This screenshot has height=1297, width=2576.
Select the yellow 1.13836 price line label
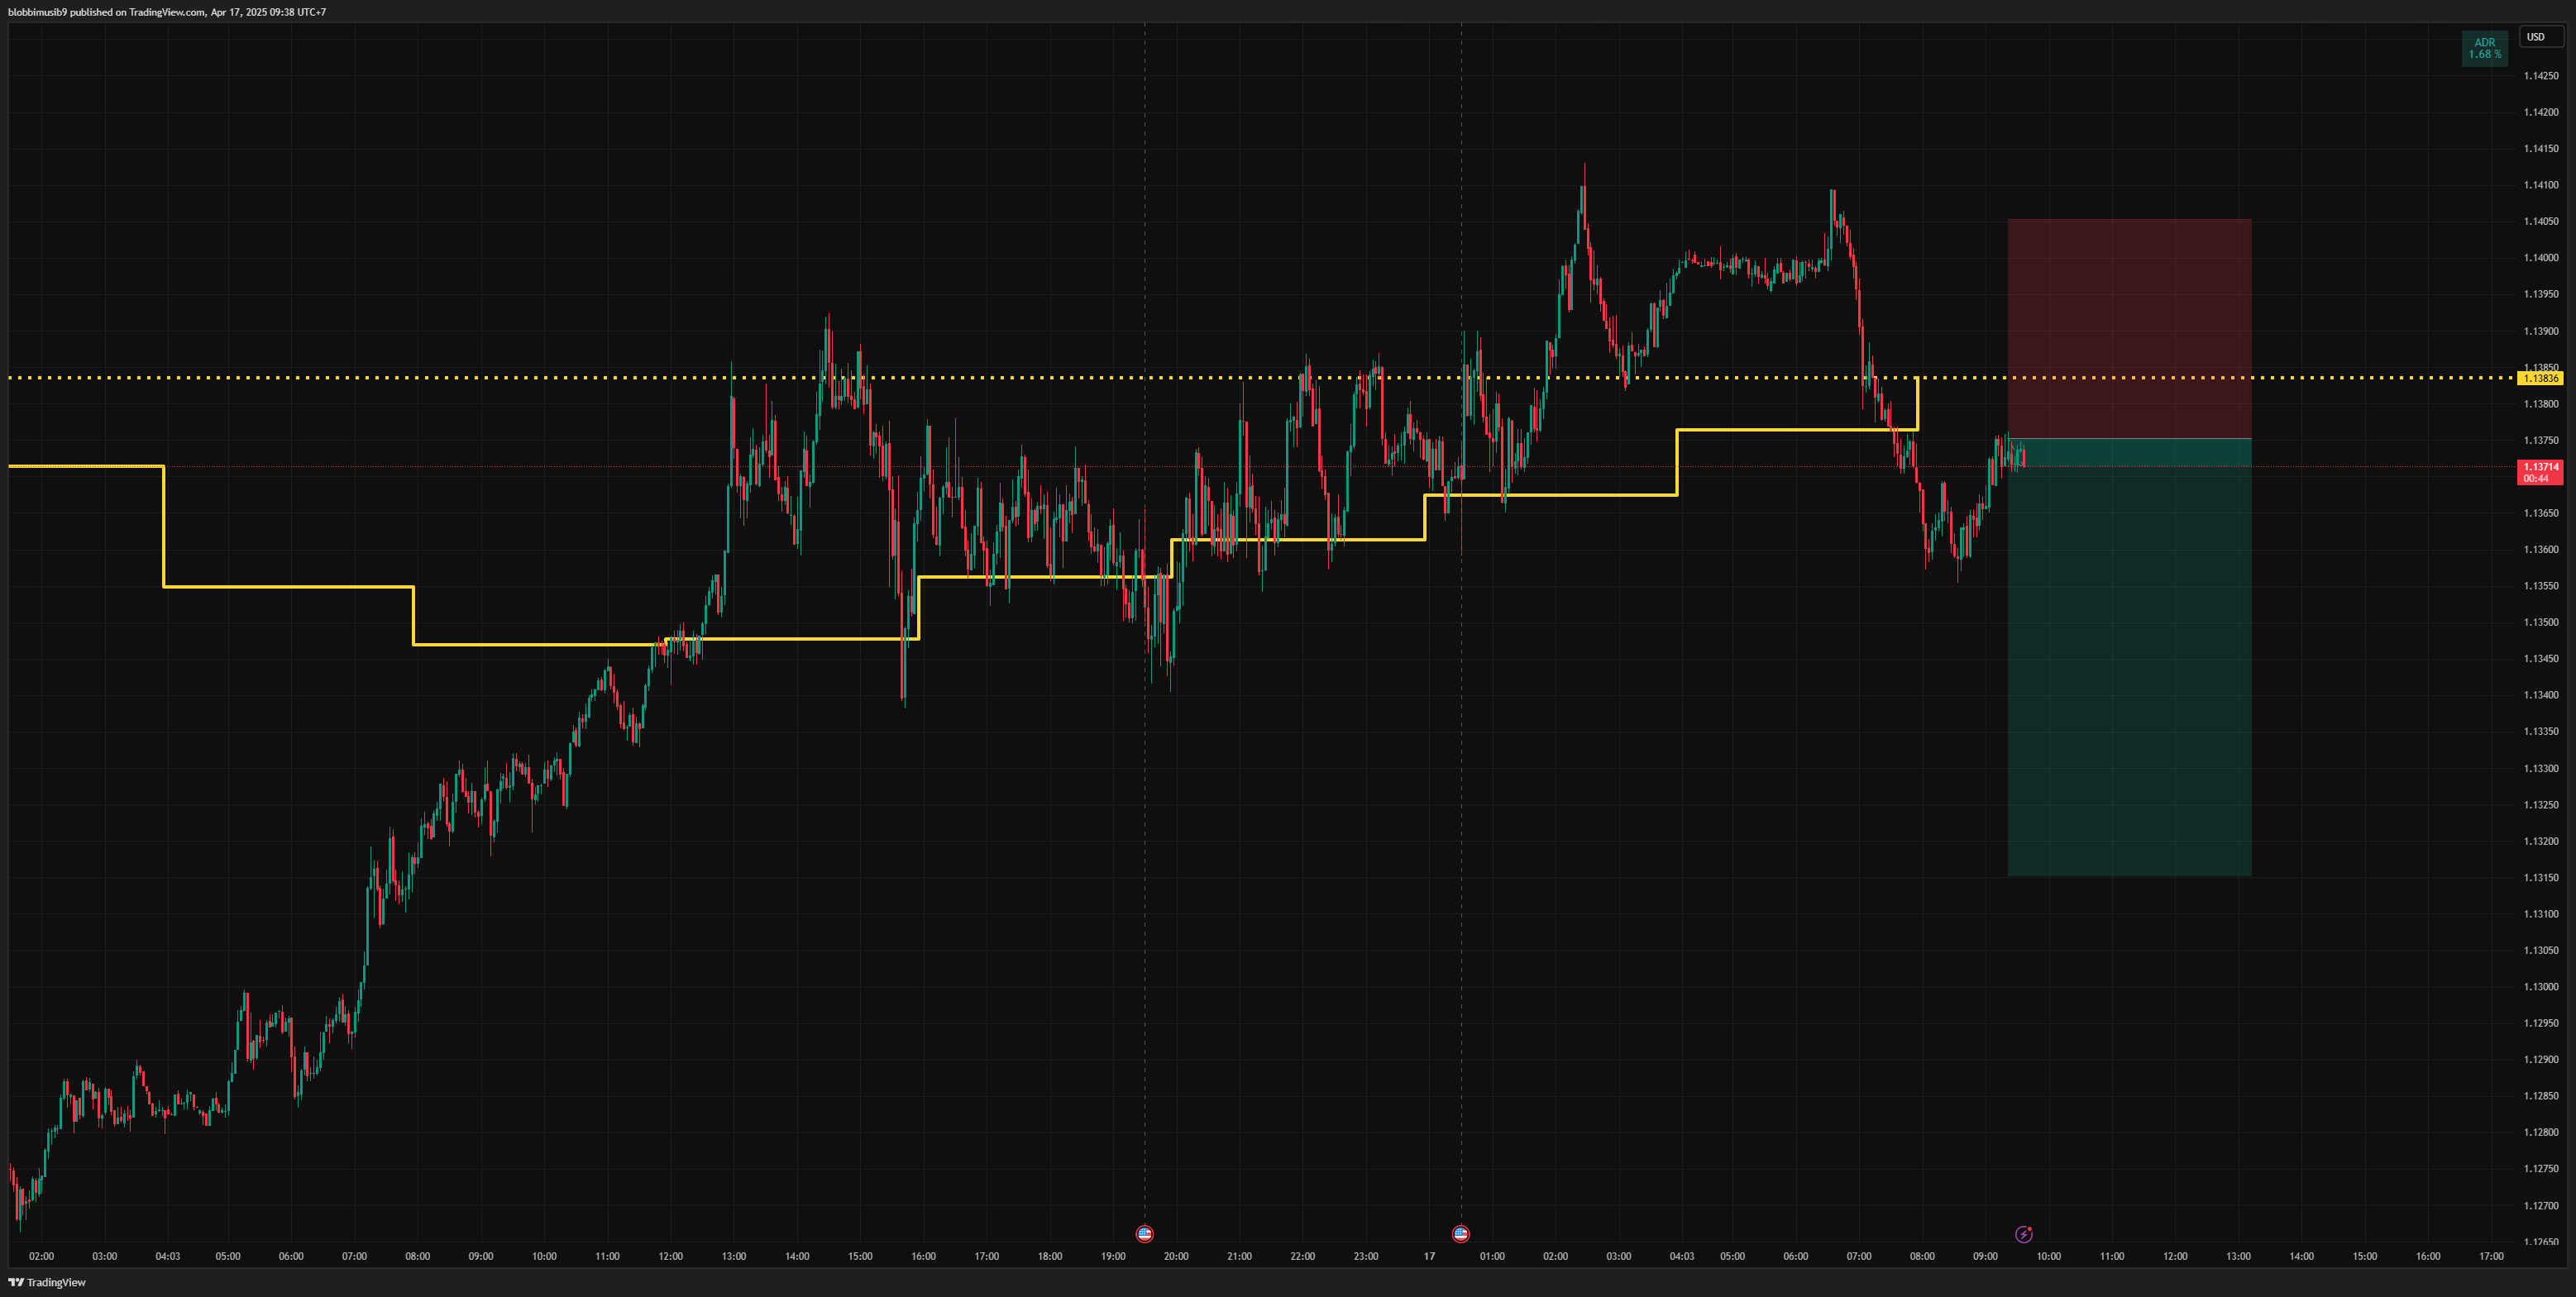(x=2540, y=379)
